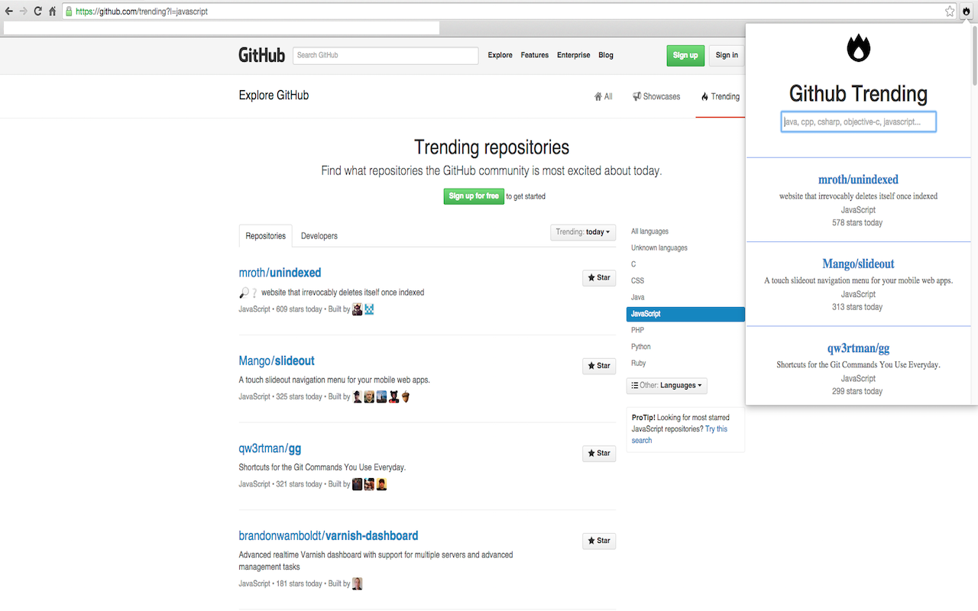Click the large flame logo in popup
This screenshot has width=978, height=611.
(x=859, y=48)
